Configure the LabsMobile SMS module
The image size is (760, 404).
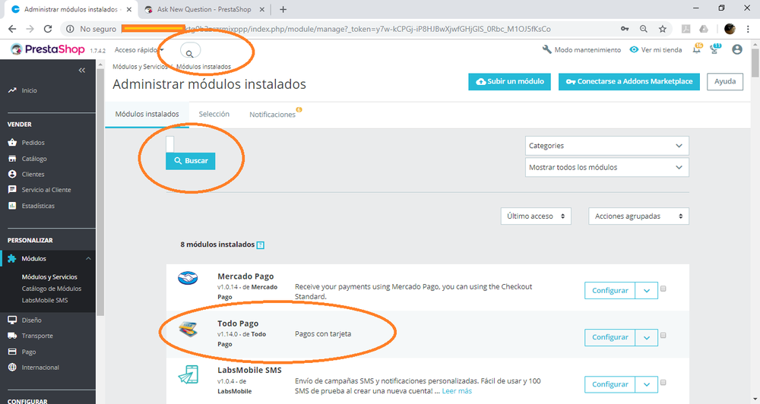tap(610, 384)
